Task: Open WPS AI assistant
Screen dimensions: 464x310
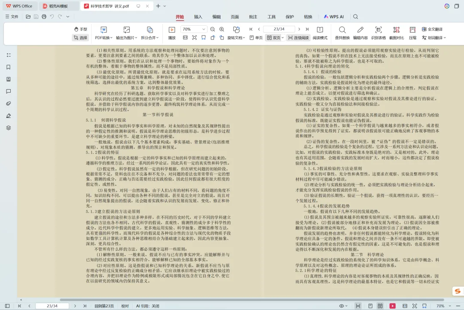Action: click(x=334, y=17)
